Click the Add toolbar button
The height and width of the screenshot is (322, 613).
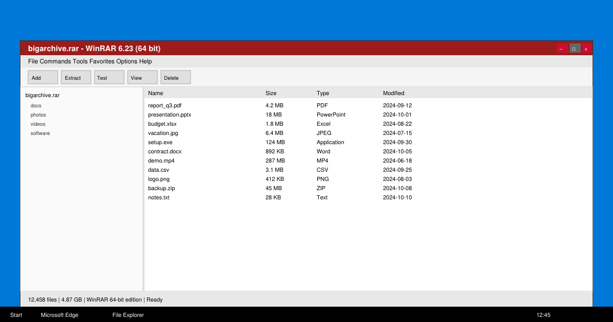[43, 77]
